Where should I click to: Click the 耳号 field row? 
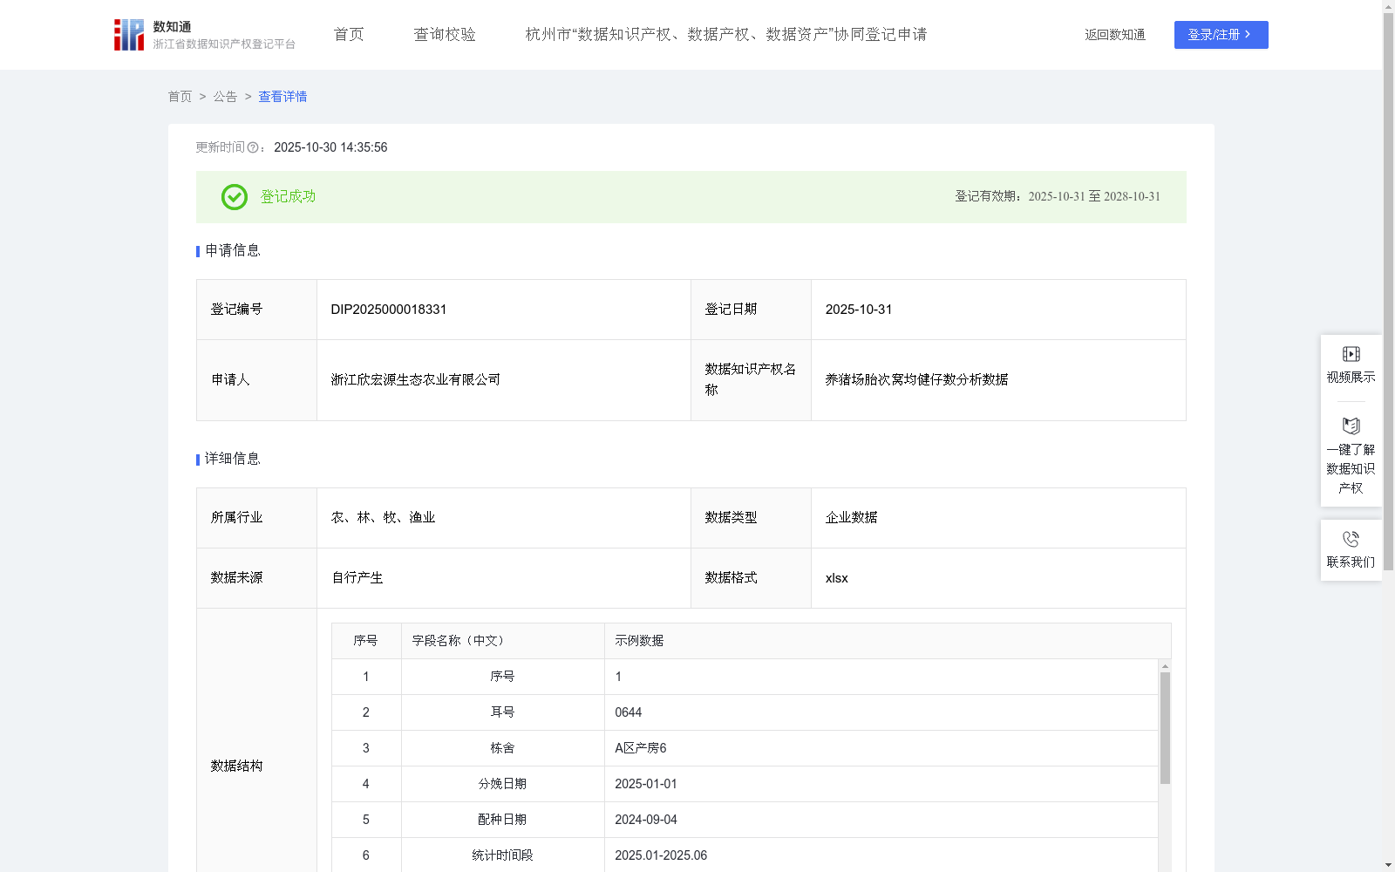click(745, 712)
